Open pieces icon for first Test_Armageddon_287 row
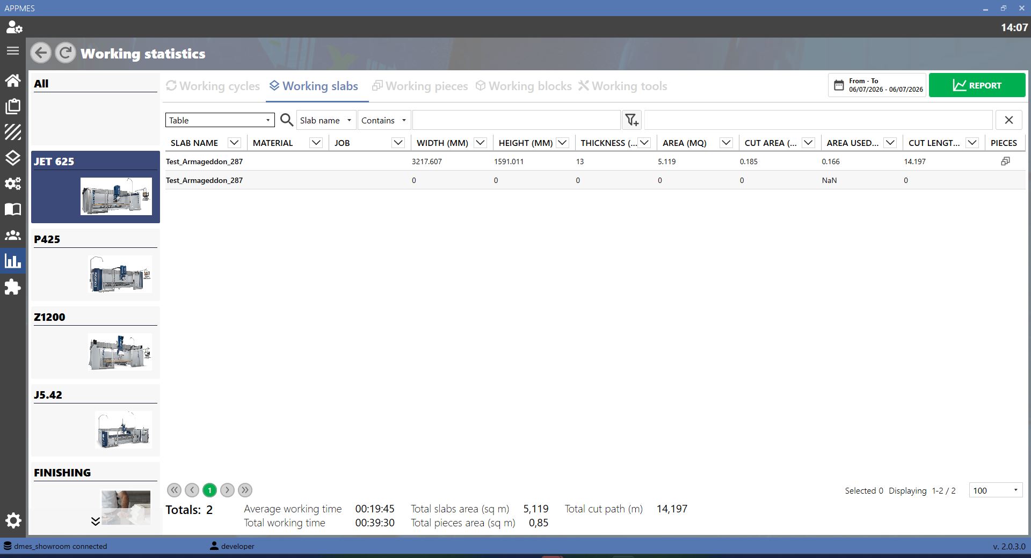The width and height of the screenshot is (1031, 558). coord(1005,161)
